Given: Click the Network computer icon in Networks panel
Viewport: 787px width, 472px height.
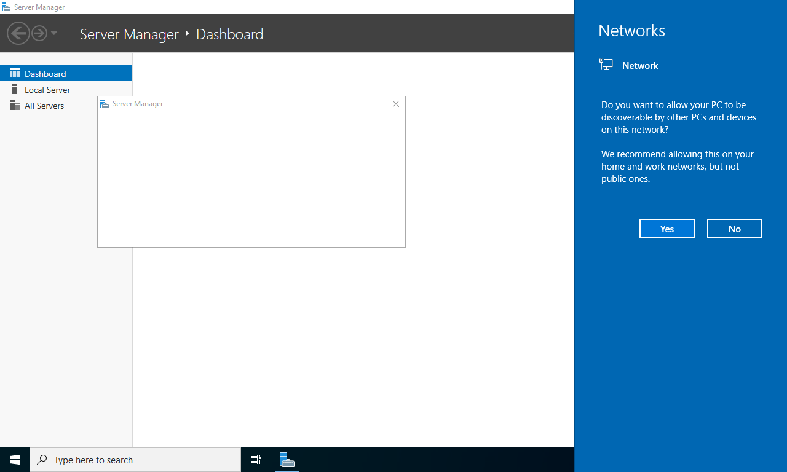Looking at the screenshot, I should [x=606, y=65].
